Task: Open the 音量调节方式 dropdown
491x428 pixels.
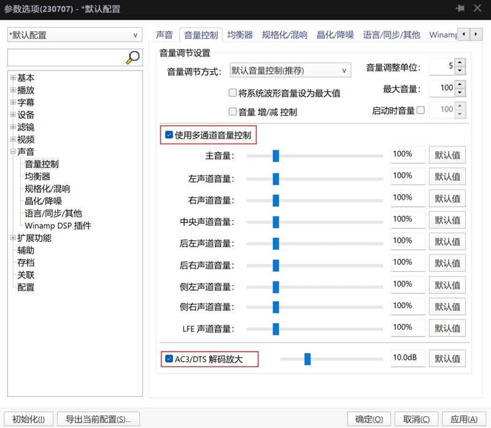Action: (x=290, y=71)
